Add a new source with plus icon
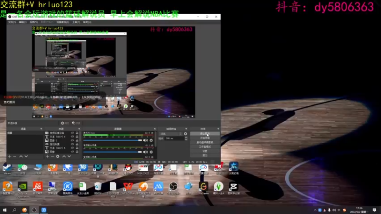Image resolution: width=381 pixels, height=214 pixels. pos(47,156)
